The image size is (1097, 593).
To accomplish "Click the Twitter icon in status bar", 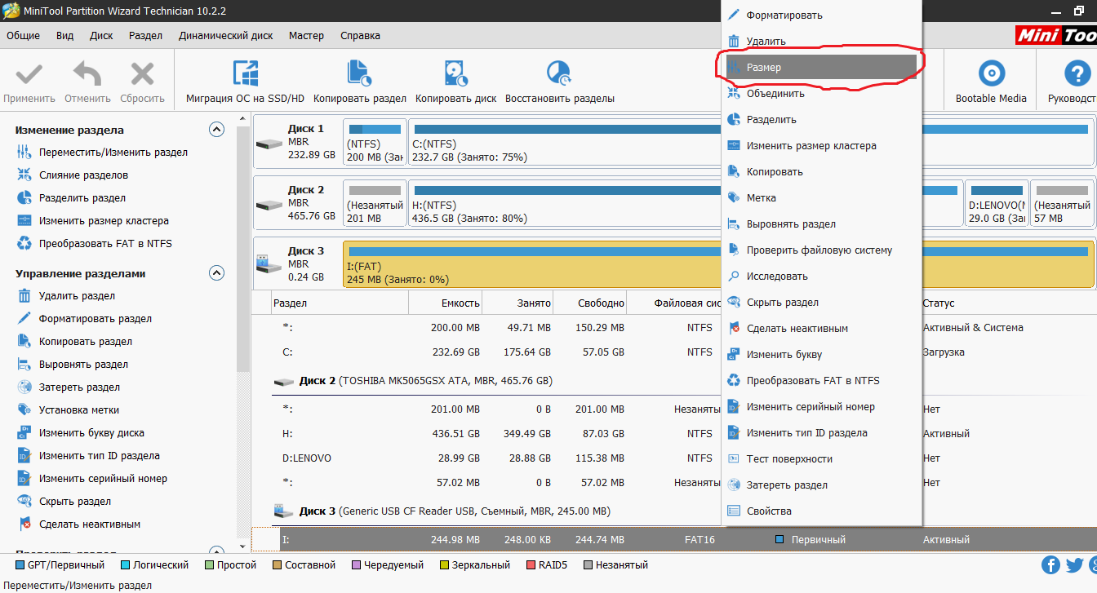I will pyautogui.click(x=1074, y=564).
